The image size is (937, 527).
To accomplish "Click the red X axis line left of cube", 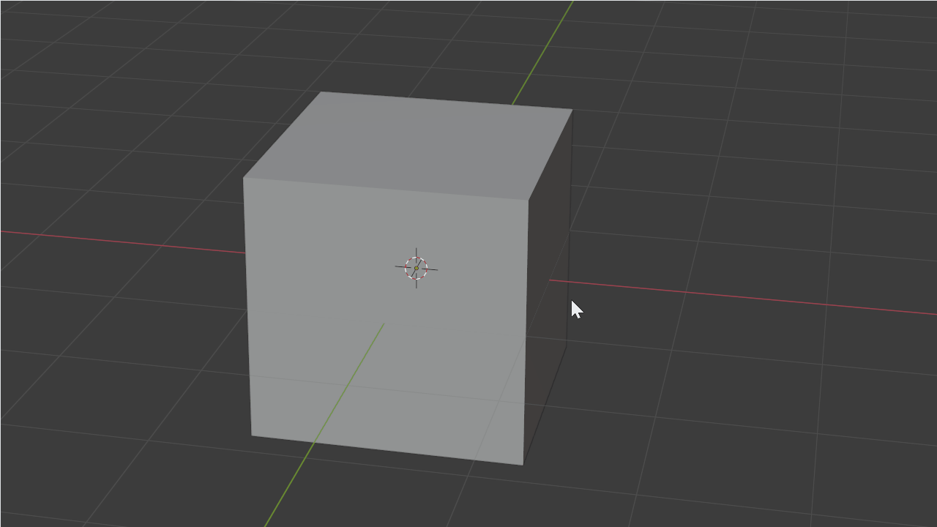I will tap(124, 242).
